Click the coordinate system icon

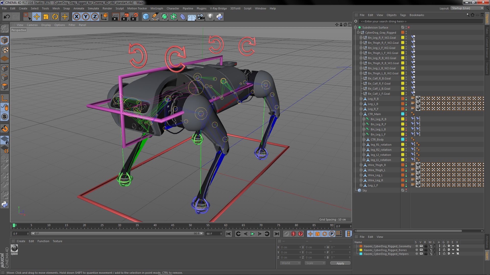pyautogui.click(x=104, y=17)
